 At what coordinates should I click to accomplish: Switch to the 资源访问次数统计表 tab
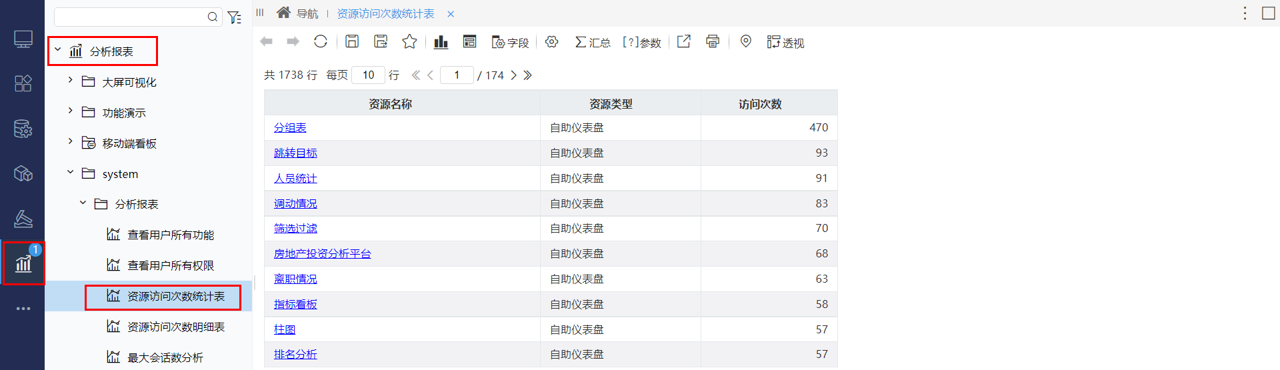pyautogui.click(x=385, y=14)
